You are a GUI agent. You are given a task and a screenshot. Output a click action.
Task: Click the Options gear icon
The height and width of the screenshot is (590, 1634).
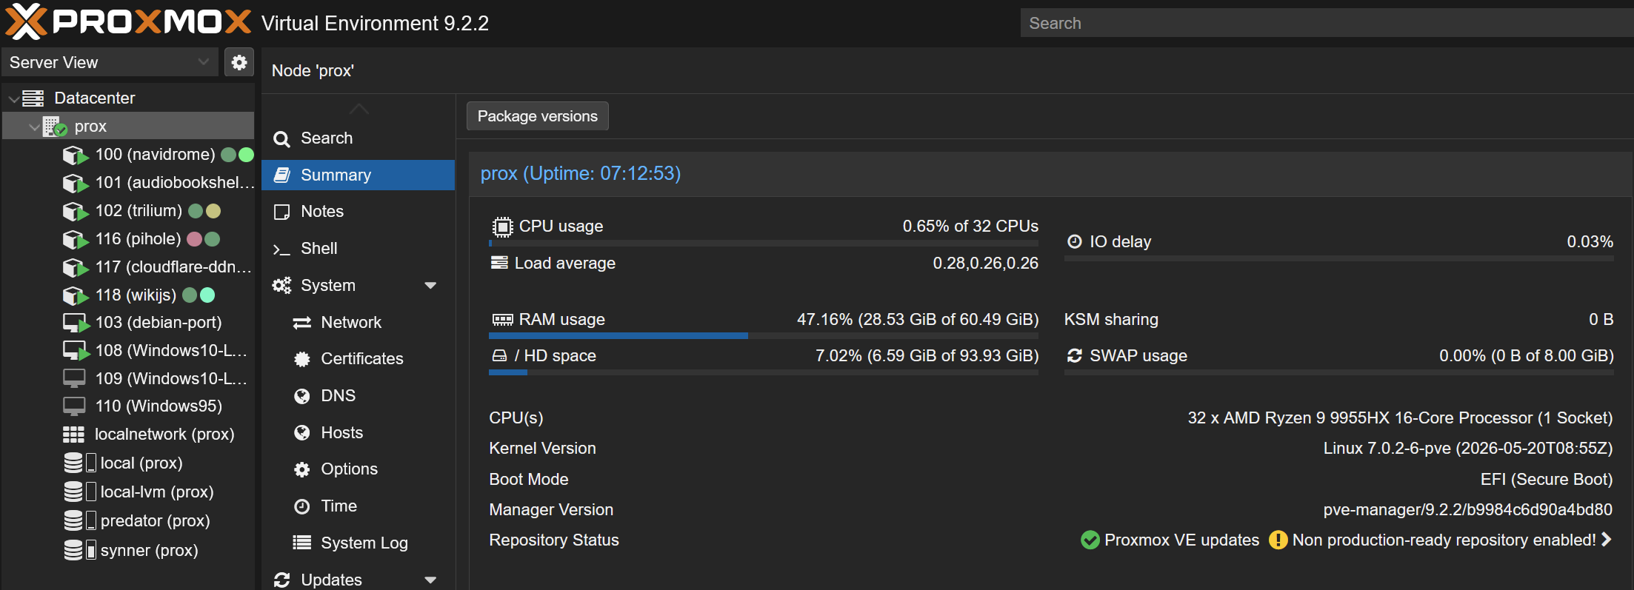[x=301, y=469]
